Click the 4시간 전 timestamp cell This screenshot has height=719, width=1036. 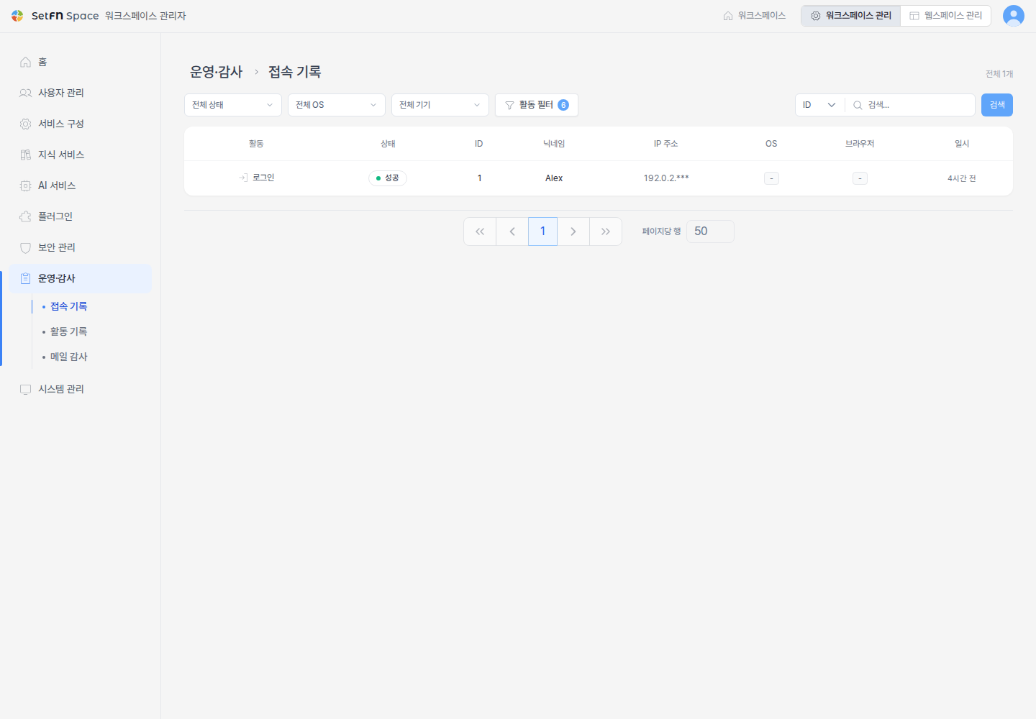(962, 178)
